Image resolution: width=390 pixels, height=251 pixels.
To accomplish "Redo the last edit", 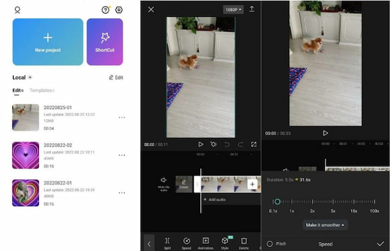I will click(x=240, y=144).
